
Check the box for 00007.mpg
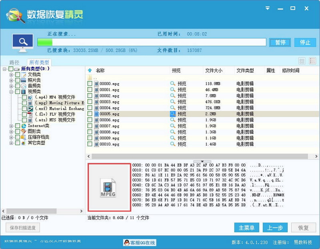(90, 126)
